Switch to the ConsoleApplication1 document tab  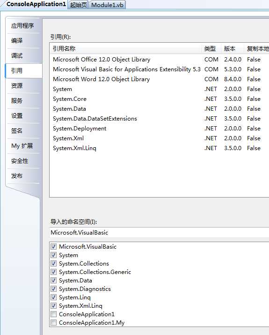[x=36, y=4]
